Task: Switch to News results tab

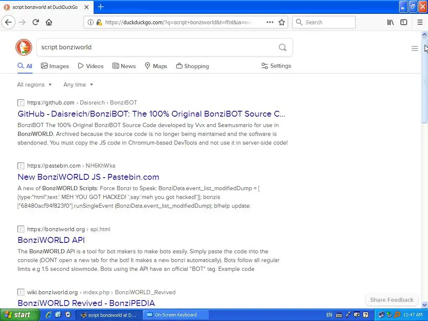Action: click(x=124, y=66)
